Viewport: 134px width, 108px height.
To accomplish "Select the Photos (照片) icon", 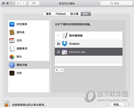I will click(x=12, y=57).
